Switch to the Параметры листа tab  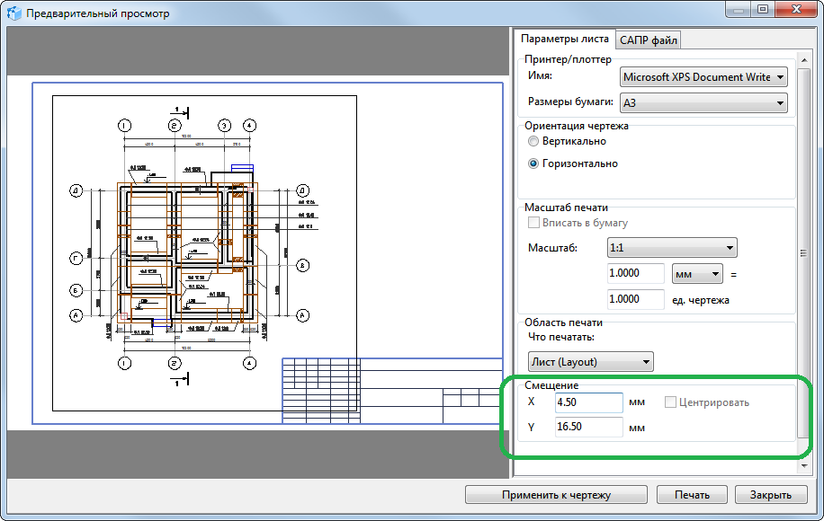click(x=564, y=39)
